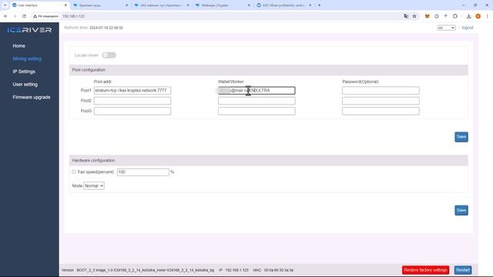Click the Restore factory settings button
Image resolution: width=493 pixels, height=277 pixels.
426,270
